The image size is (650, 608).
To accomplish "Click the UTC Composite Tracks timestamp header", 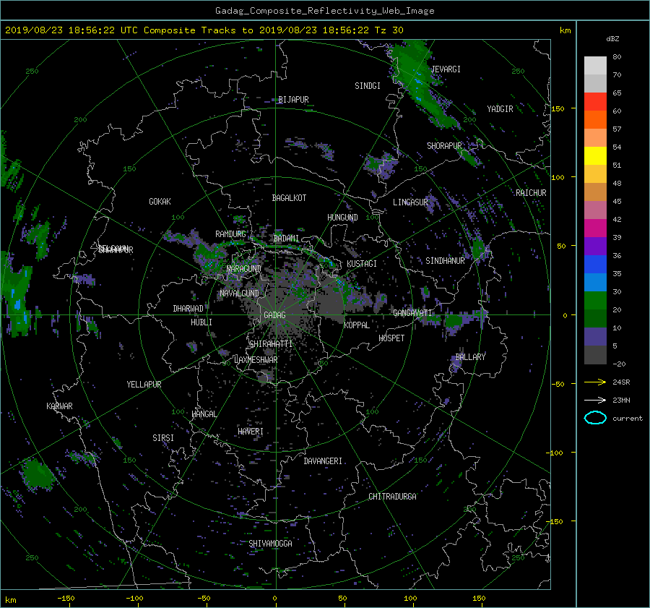I will coord(204,30).
